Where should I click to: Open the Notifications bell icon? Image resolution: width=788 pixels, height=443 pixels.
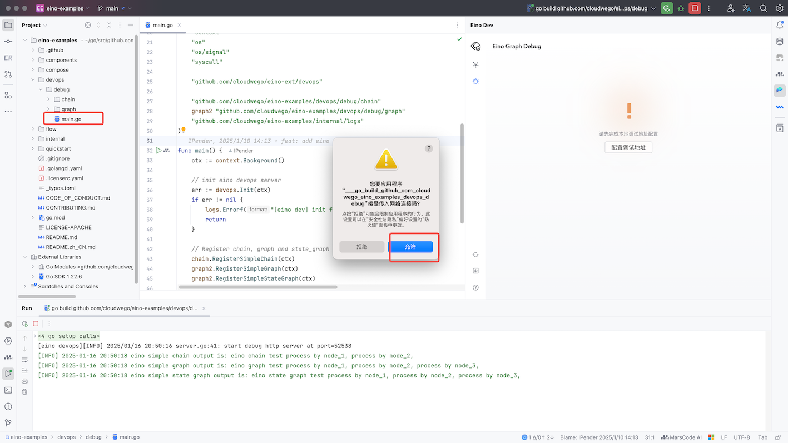coord(780,25)
